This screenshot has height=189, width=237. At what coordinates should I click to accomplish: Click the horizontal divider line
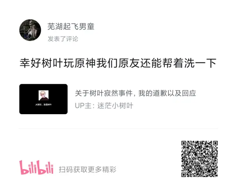point(118,129)
